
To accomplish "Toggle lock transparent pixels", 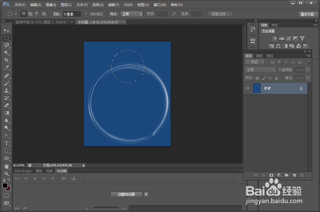I will (257, 78).
